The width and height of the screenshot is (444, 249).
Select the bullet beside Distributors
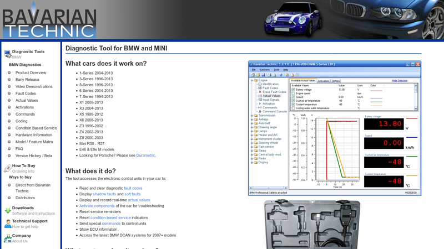pyautogui.click(x=9, y=198)
